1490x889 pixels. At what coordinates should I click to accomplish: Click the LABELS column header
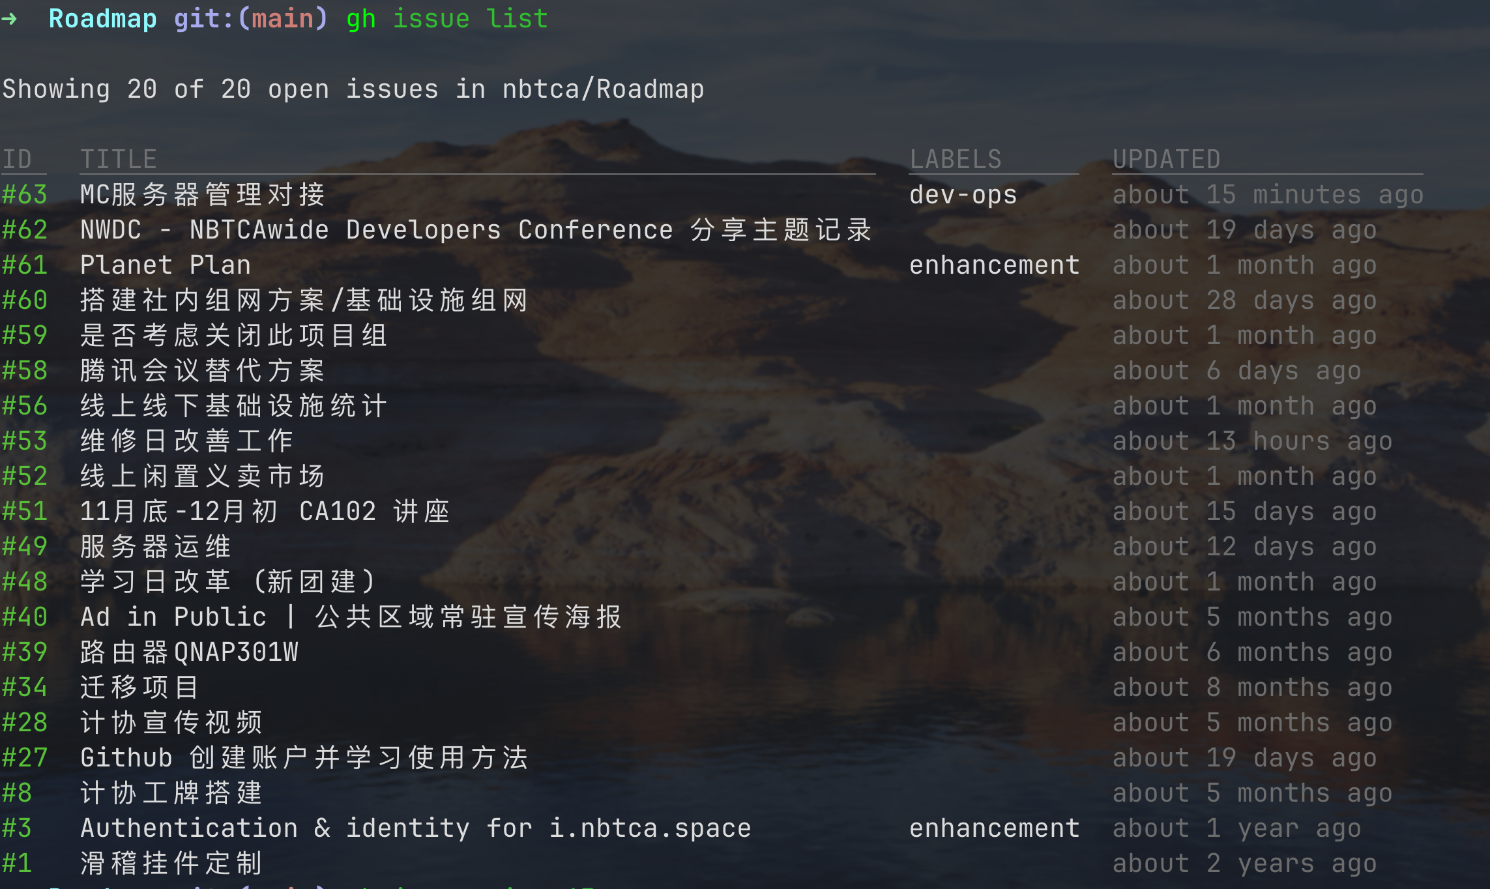point(956,160)
